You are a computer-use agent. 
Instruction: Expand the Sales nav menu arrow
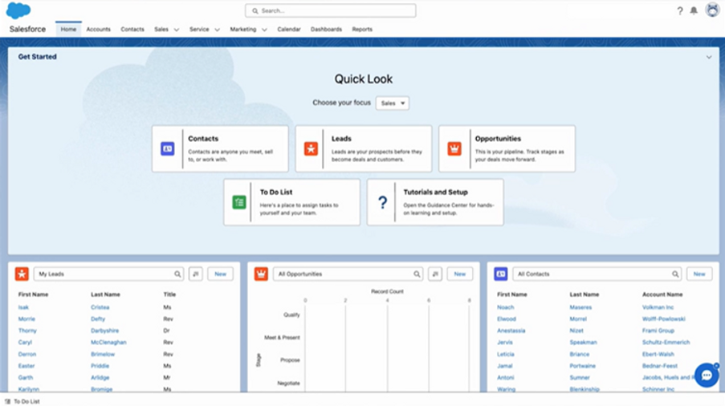click(176, 30)
